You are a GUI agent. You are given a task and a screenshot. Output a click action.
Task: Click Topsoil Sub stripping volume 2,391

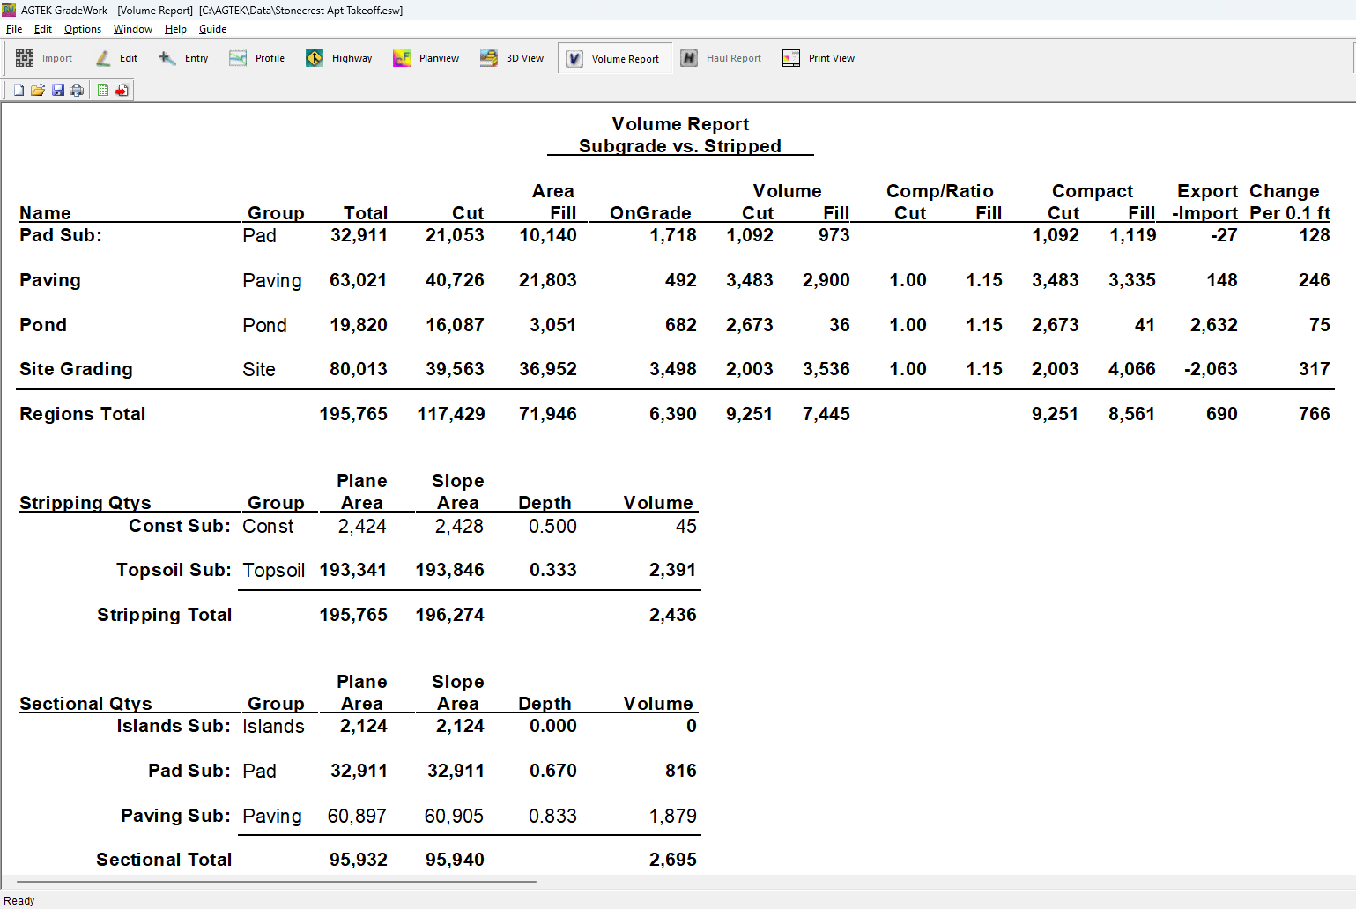click(672, 570)
